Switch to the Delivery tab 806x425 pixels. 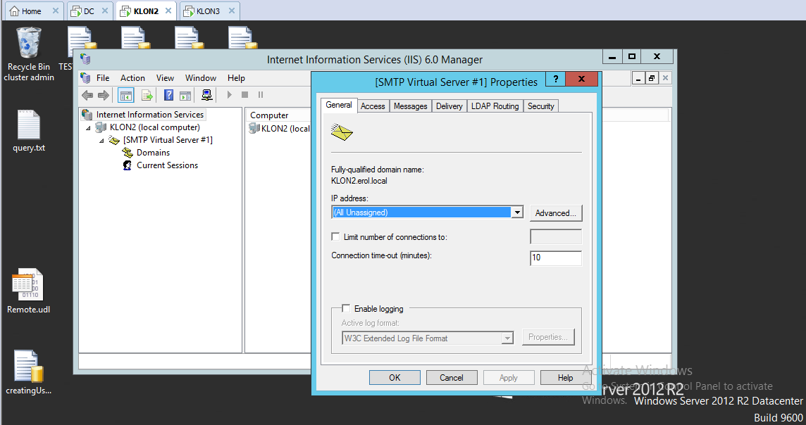449,106
